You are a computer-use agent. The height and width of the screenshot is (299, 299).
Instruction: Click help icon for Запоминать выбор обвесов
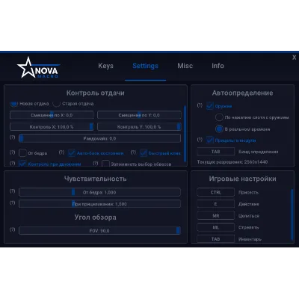(96, 163)
